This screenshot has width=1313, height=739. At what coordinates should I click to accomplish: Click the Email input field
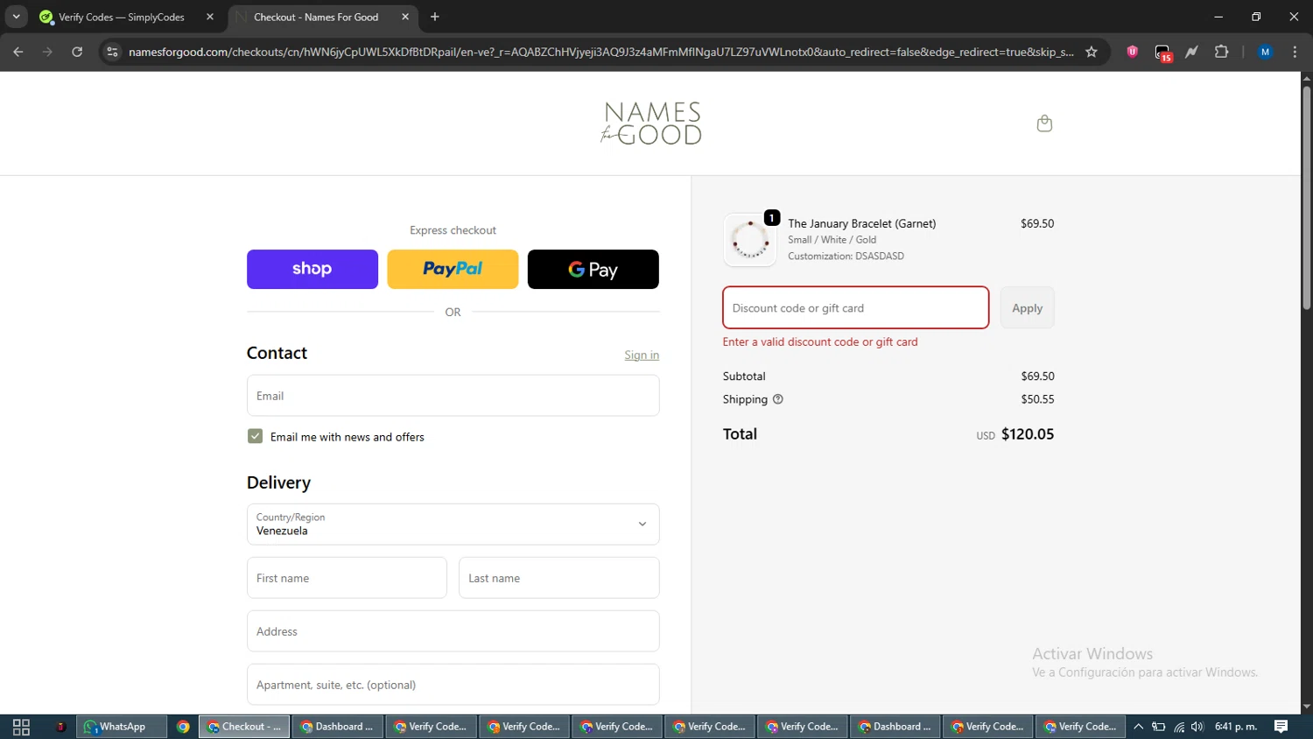pyautogui.click(x=453, y=396)
